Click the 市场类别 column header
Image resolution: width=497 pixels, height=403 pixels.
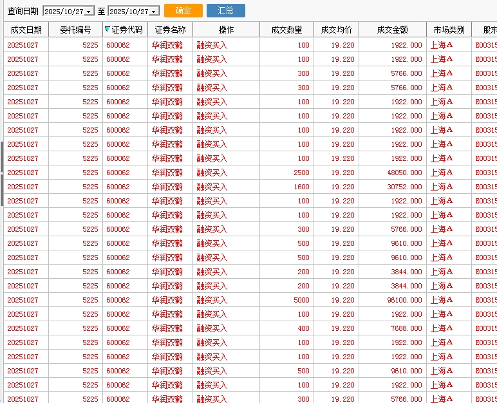[449, 30]
